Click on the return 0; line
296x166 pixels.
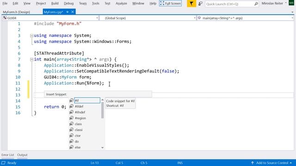(x=55, y=107)
